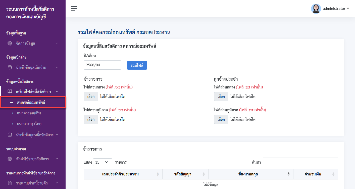Screen dimensions: 355x189
Task: Click the arrow icon beside ธนาคารออมสิน
Action: click(x=12, y=113)
